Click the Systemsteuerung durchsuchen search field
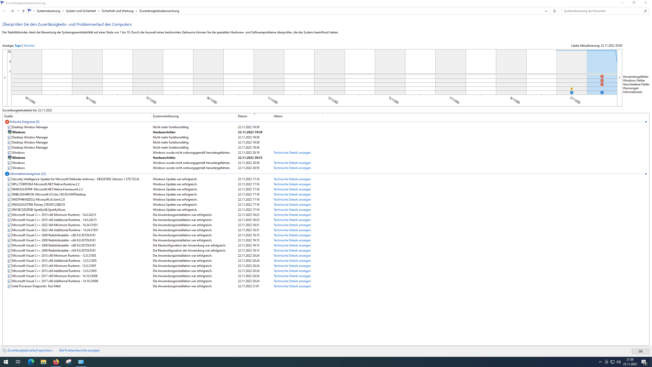652x367 pixels. tap(602, 11)
